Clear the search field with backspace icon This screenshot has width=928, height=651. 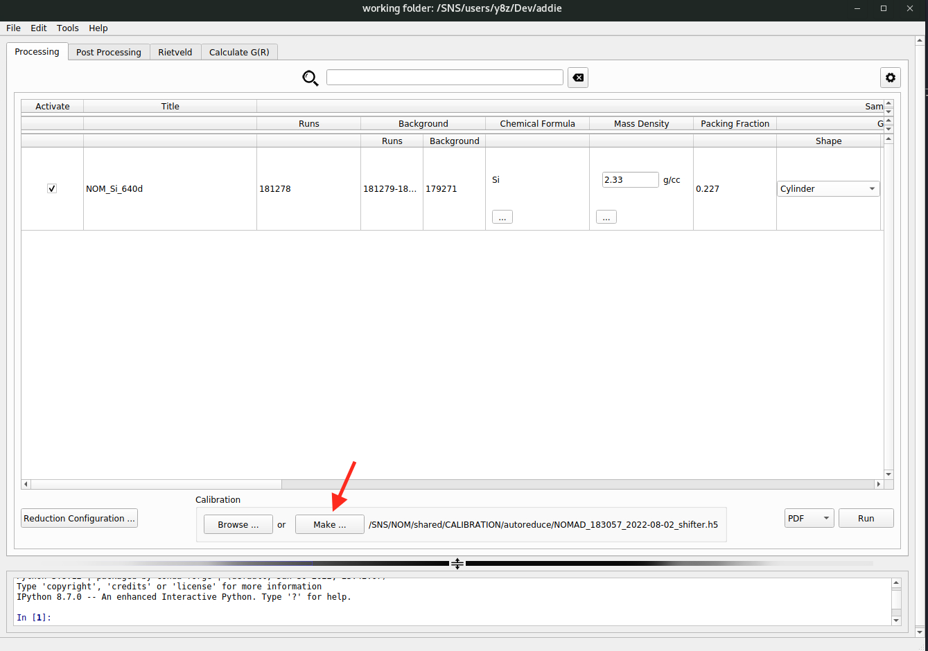coord(577,78)
